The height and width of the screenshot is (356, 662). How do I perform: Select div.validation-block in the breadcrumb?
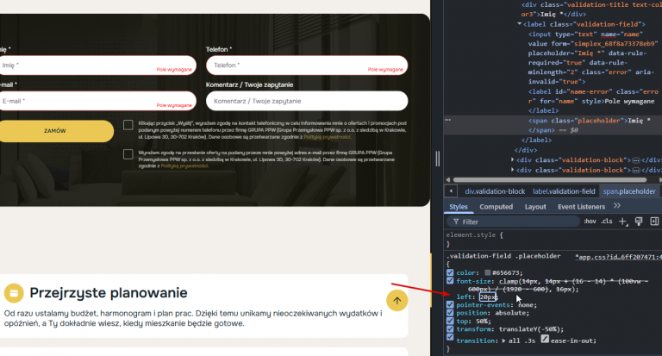pos(495,191)
